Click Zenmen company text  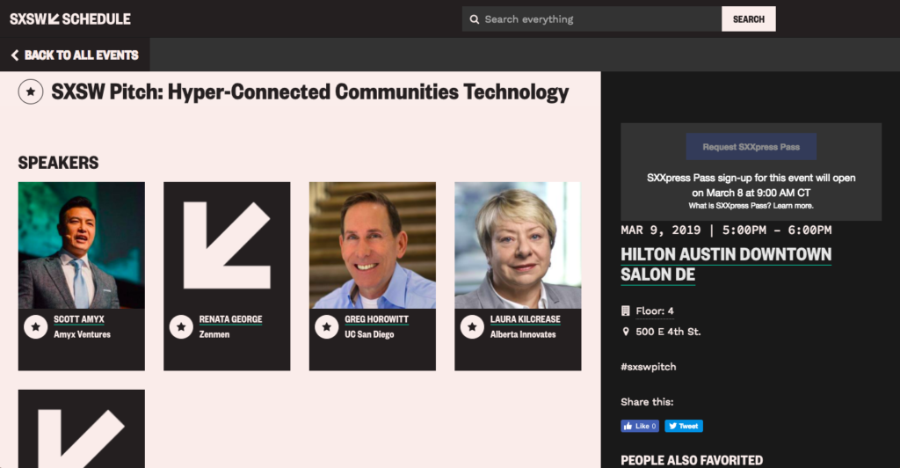(x=214, y=334)
